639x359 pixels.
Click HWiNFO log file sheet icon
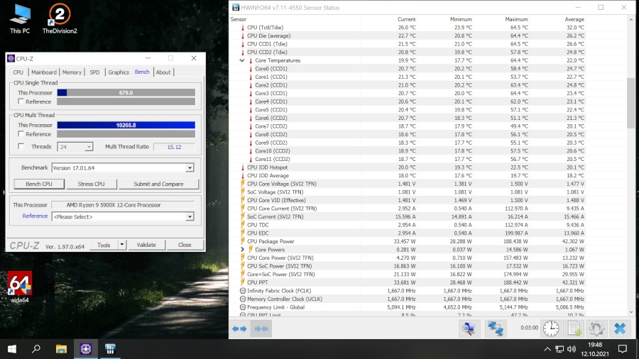pos(574,328)
